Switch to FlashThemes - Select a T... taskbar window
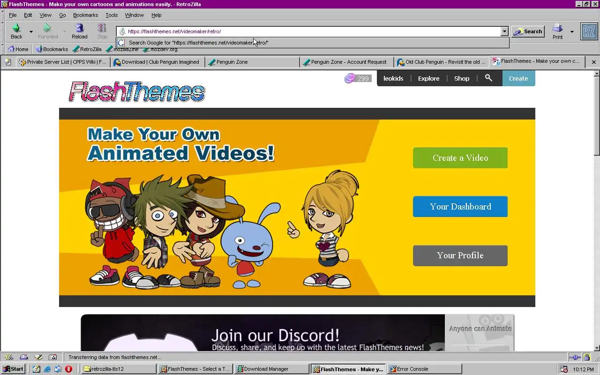 click(x=195, y=369)
